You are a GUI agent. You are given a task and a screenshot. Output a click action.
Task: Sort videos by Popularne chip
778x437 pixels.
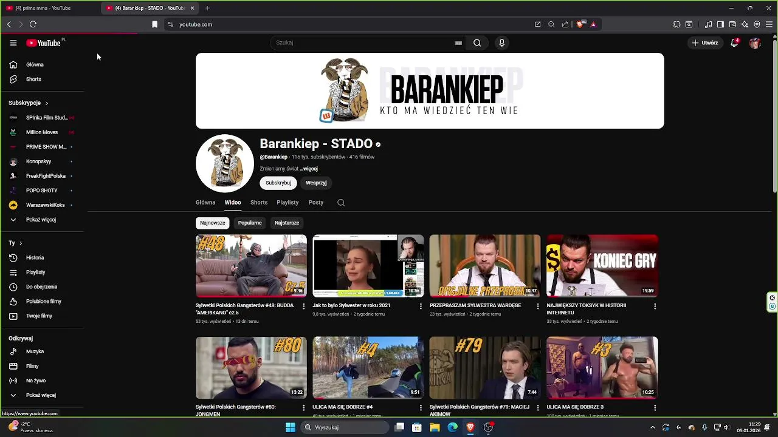click(x=250, y=223)
